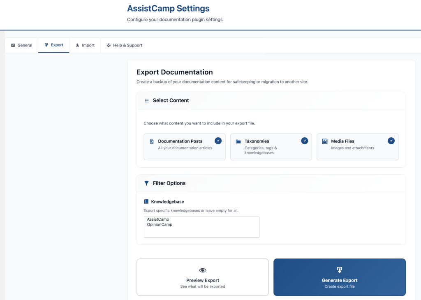Click the Help & Support lifebuoy icon

(x=109, y=45)
